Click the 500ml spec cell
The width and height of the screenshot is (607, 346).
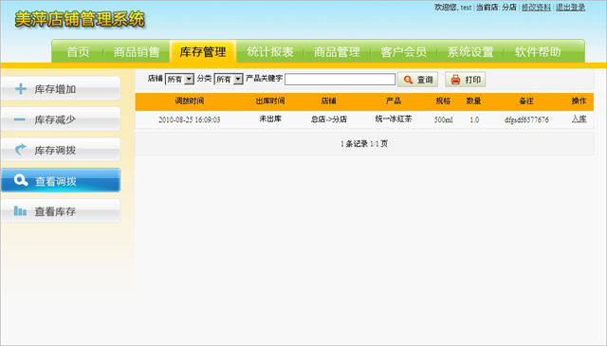click(x=443, y=119)
